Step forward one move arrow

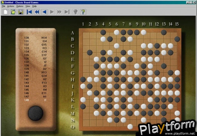click(x=52, y=12)
